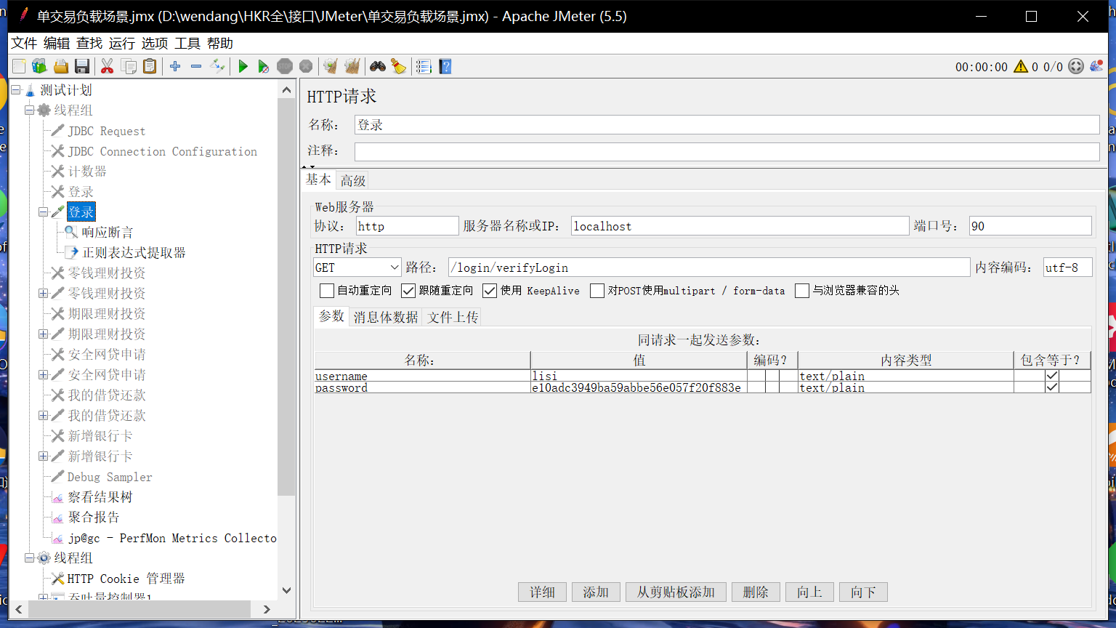Click the tree panel vertical scrollbar
1116x628 pixels.
(286, 297)
